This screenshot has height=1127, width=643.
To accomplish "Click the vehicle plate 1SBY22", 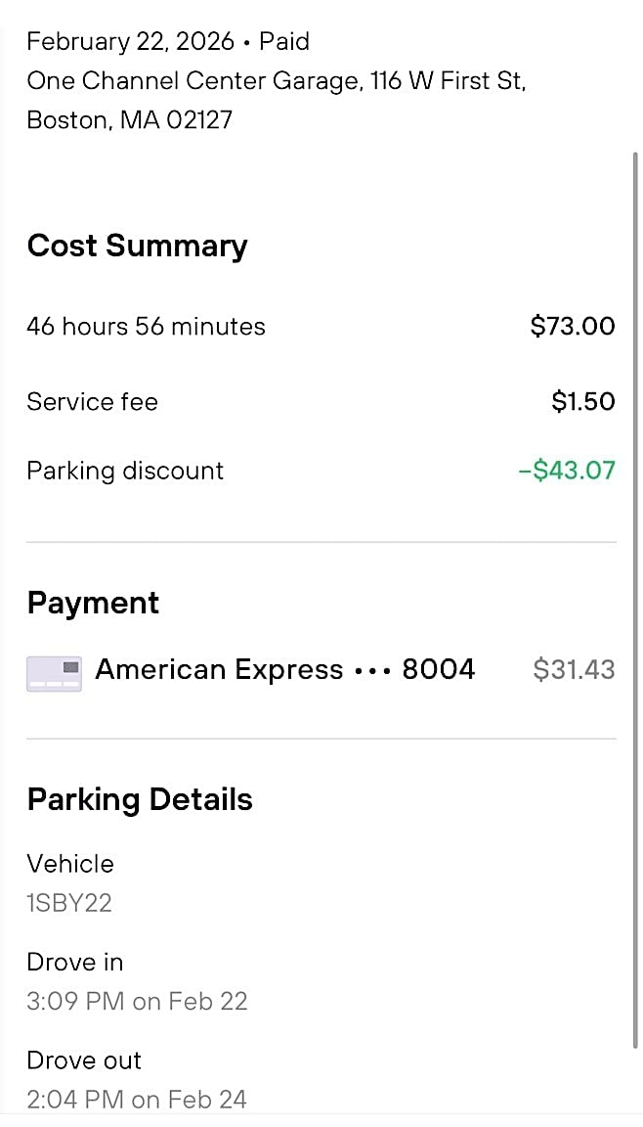I will 69,903.
